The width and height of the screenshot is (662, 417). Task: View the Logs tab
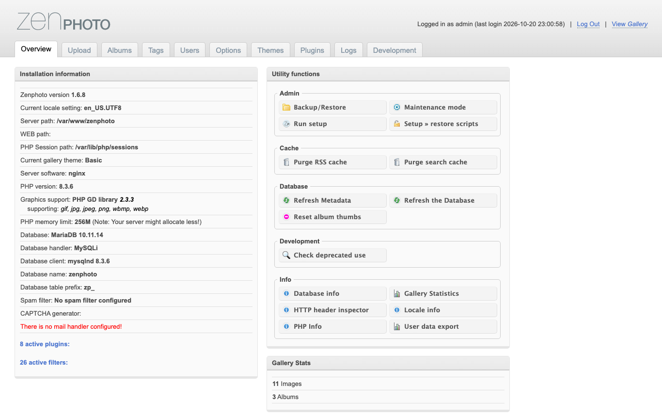[x=348, y=50]
